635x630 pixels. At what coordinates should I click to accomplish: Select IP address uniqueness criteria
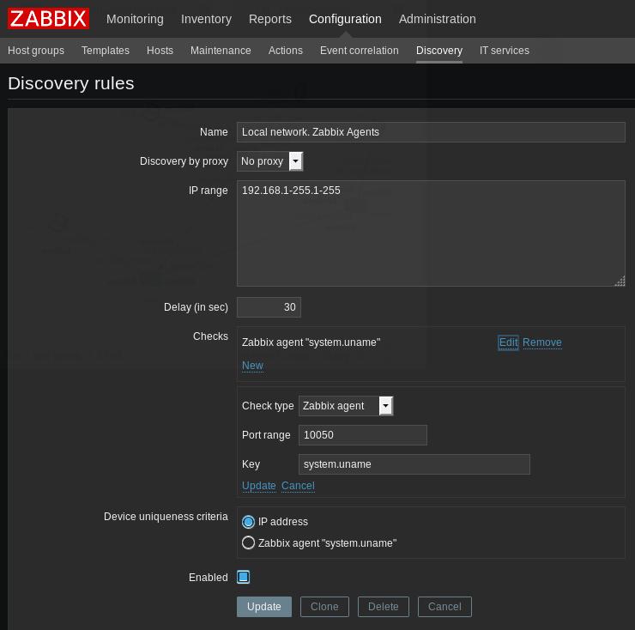pos(248,522)
